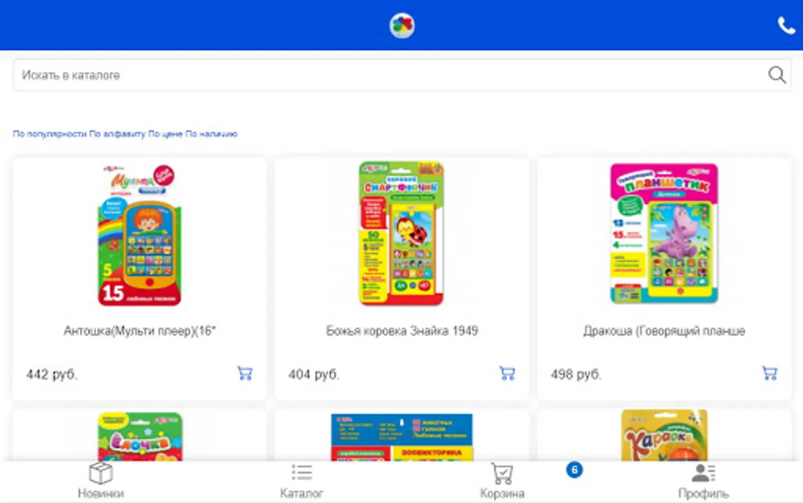Sort products По наличию
This screenshot has height=503, width=803.
coord(211,134)
